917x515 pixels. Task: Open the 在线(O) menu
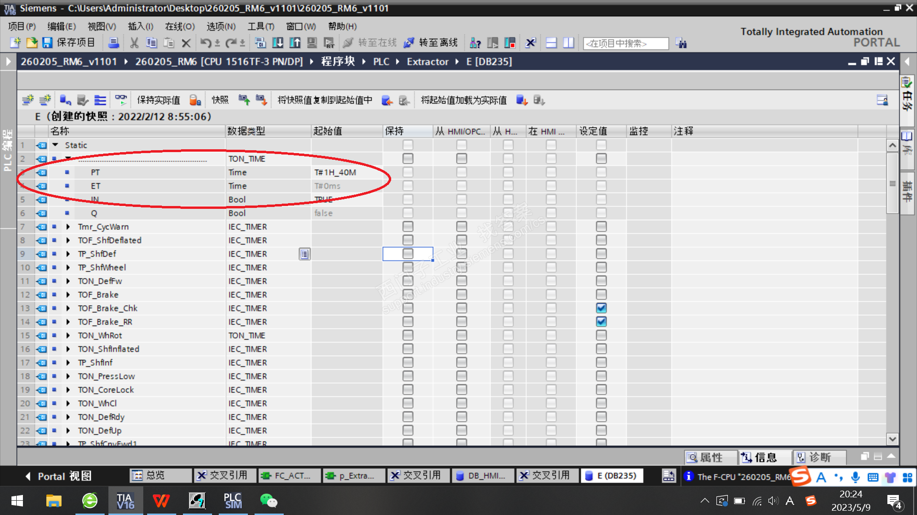pyautogui.click(x=180, y=26)
